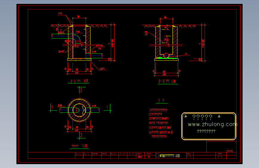Click note line 2 in the notes list
Screen dimensions: 259x168
click(156, 114)
